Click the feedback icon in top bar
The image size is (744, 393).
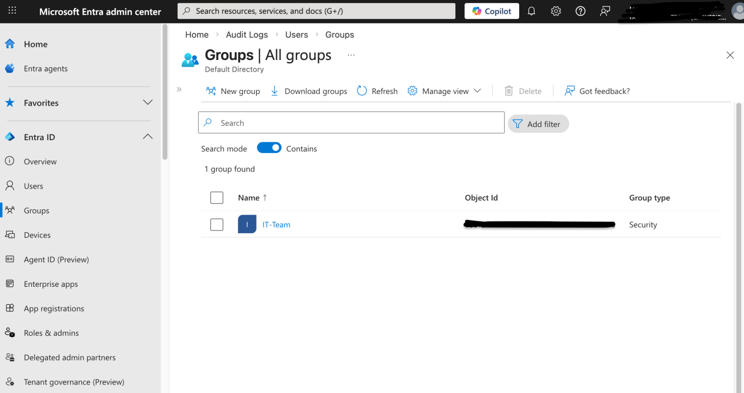pos(605,11)
